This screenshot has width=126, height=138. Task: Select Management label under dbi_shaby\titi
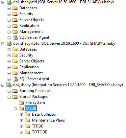click(31, 32)
